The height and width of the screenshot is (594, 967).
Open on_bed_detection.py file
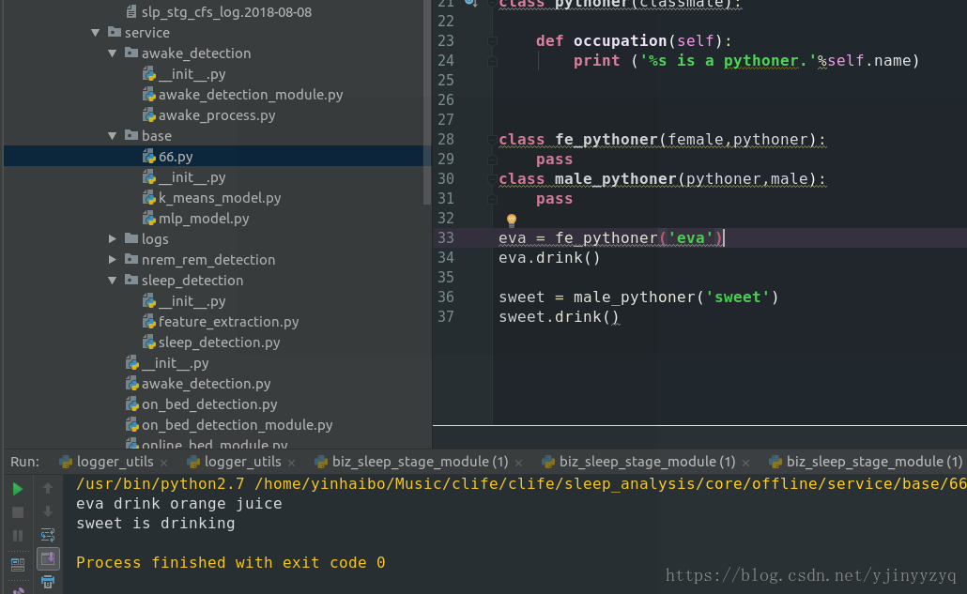209,404
